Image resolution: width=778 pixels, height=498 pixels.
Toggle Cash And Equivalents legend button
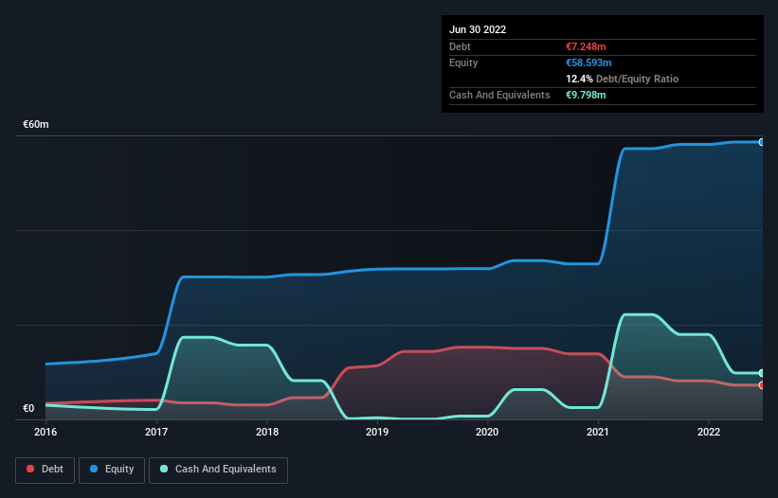tap(218, 470)
